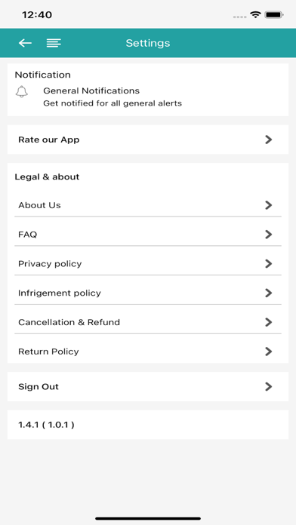Select the Cancellation & Refund item
296x525 pixels.
(x=148, y=322)
